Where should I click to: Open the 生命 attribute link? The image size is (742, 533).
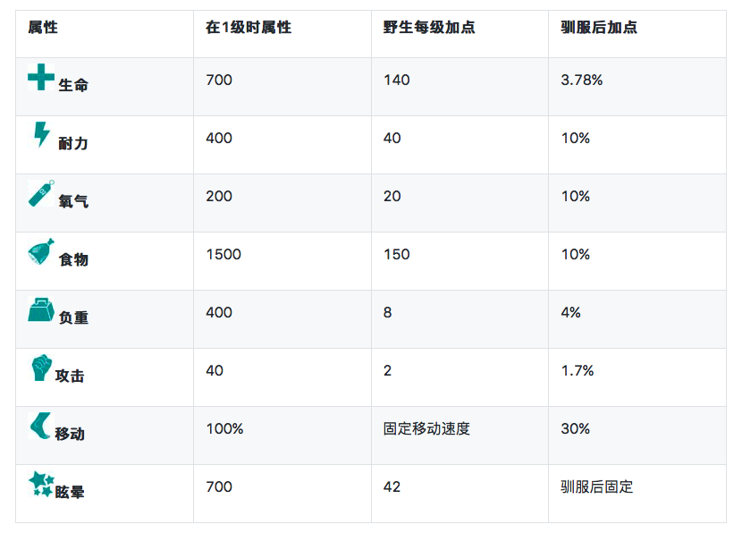click(73, 86)
